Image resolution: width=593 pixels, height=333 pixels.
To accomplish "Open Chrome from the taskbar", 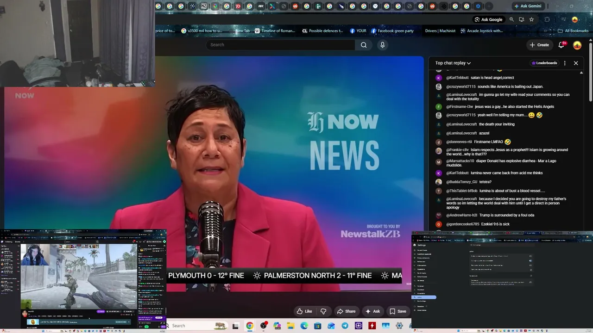I will click(250, 326).
